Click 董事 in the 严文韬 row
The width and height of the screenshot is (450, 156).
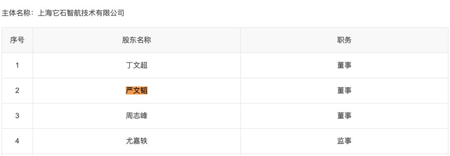(x=344, y=90)
